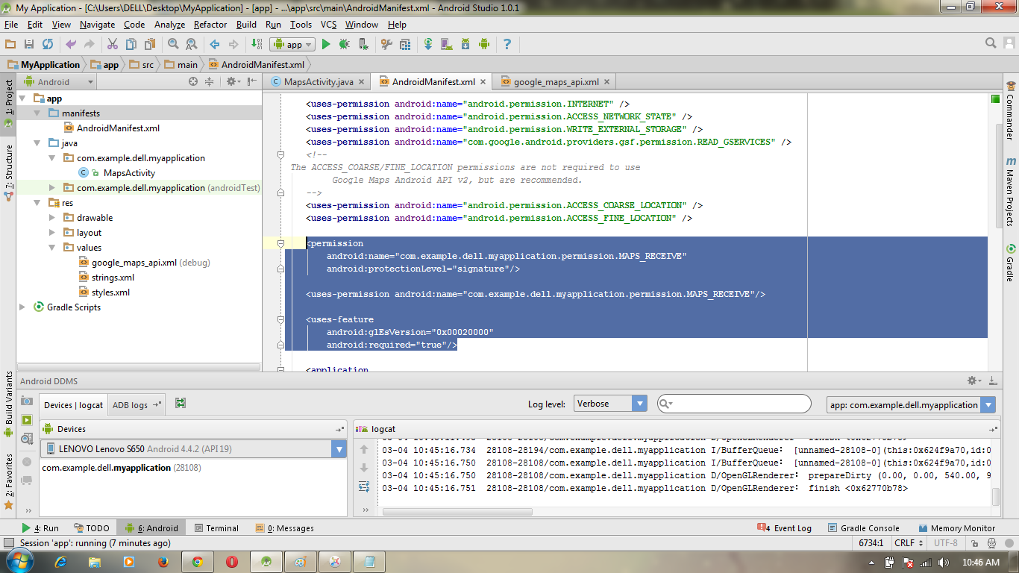This screenshot has width=1019, height=573.
Task: Open the Gradle Console panel
Action: (863, 528)
